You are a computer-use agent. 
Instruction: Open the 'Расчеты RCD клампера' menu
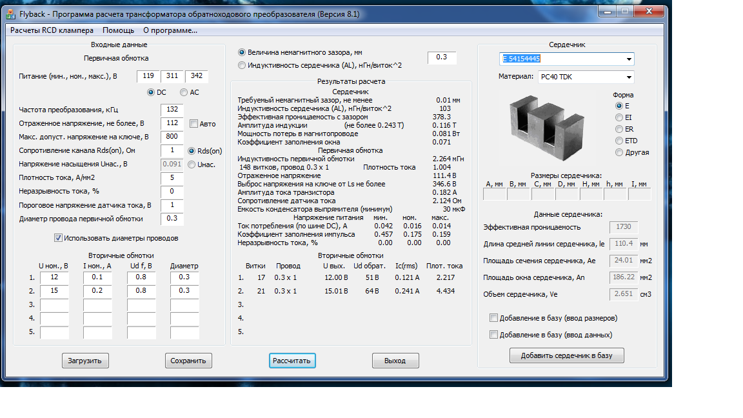[x=52, y=30]
